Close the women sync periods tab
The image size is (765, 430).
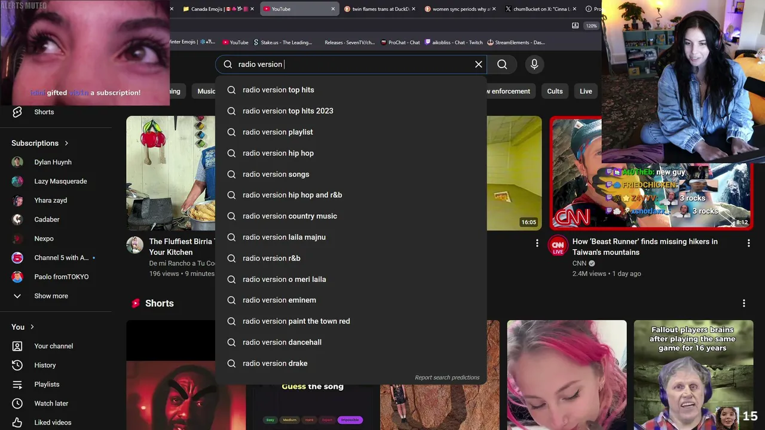pos(494,9)
